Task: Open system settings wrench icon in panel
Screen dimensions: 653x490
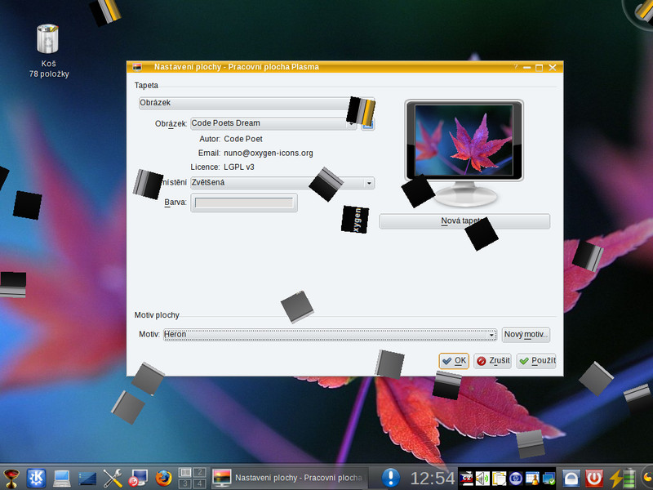Action: pos(113,477)
